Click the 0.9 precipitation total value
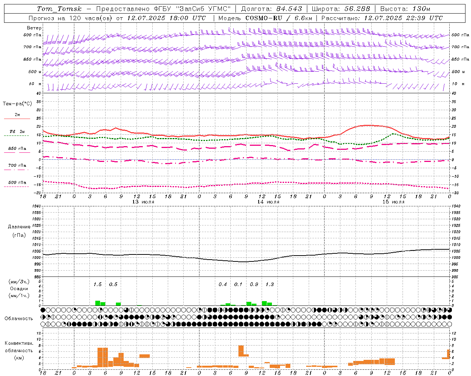Screen dimensions: 471x376 (x=254, y=284)
